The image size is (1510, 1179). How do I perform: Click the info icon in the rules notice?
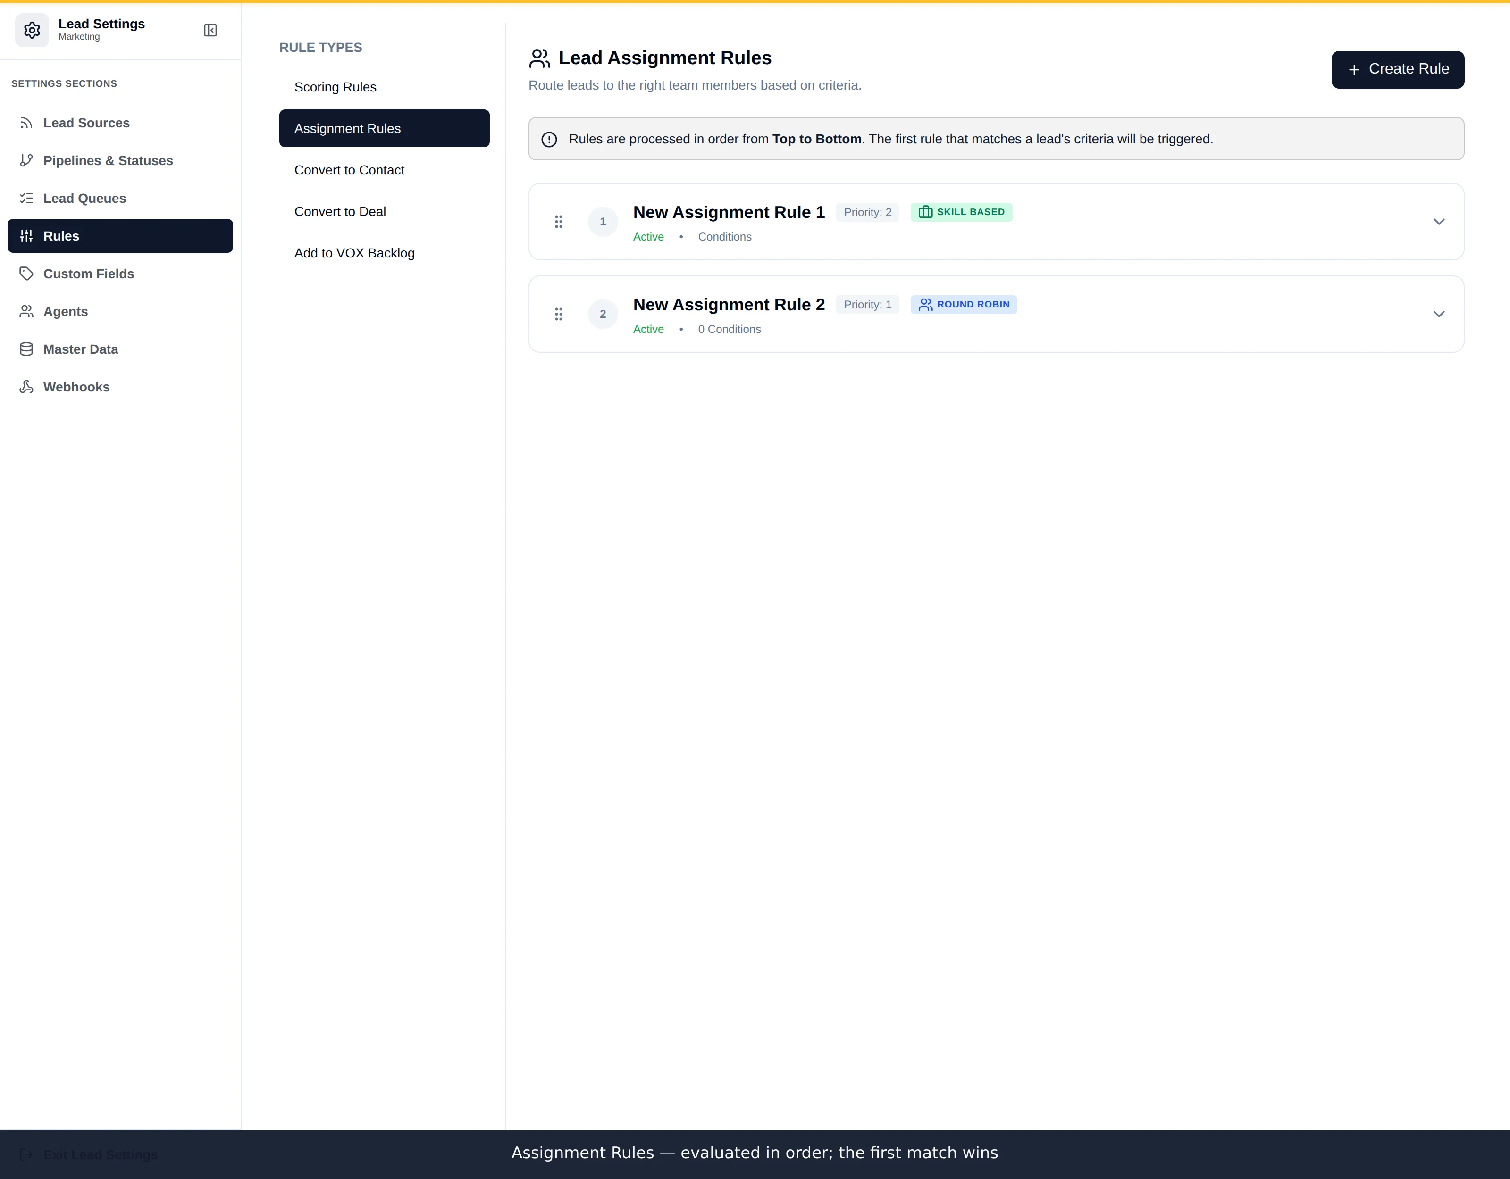pyautogui.click(x=549, y=140)
